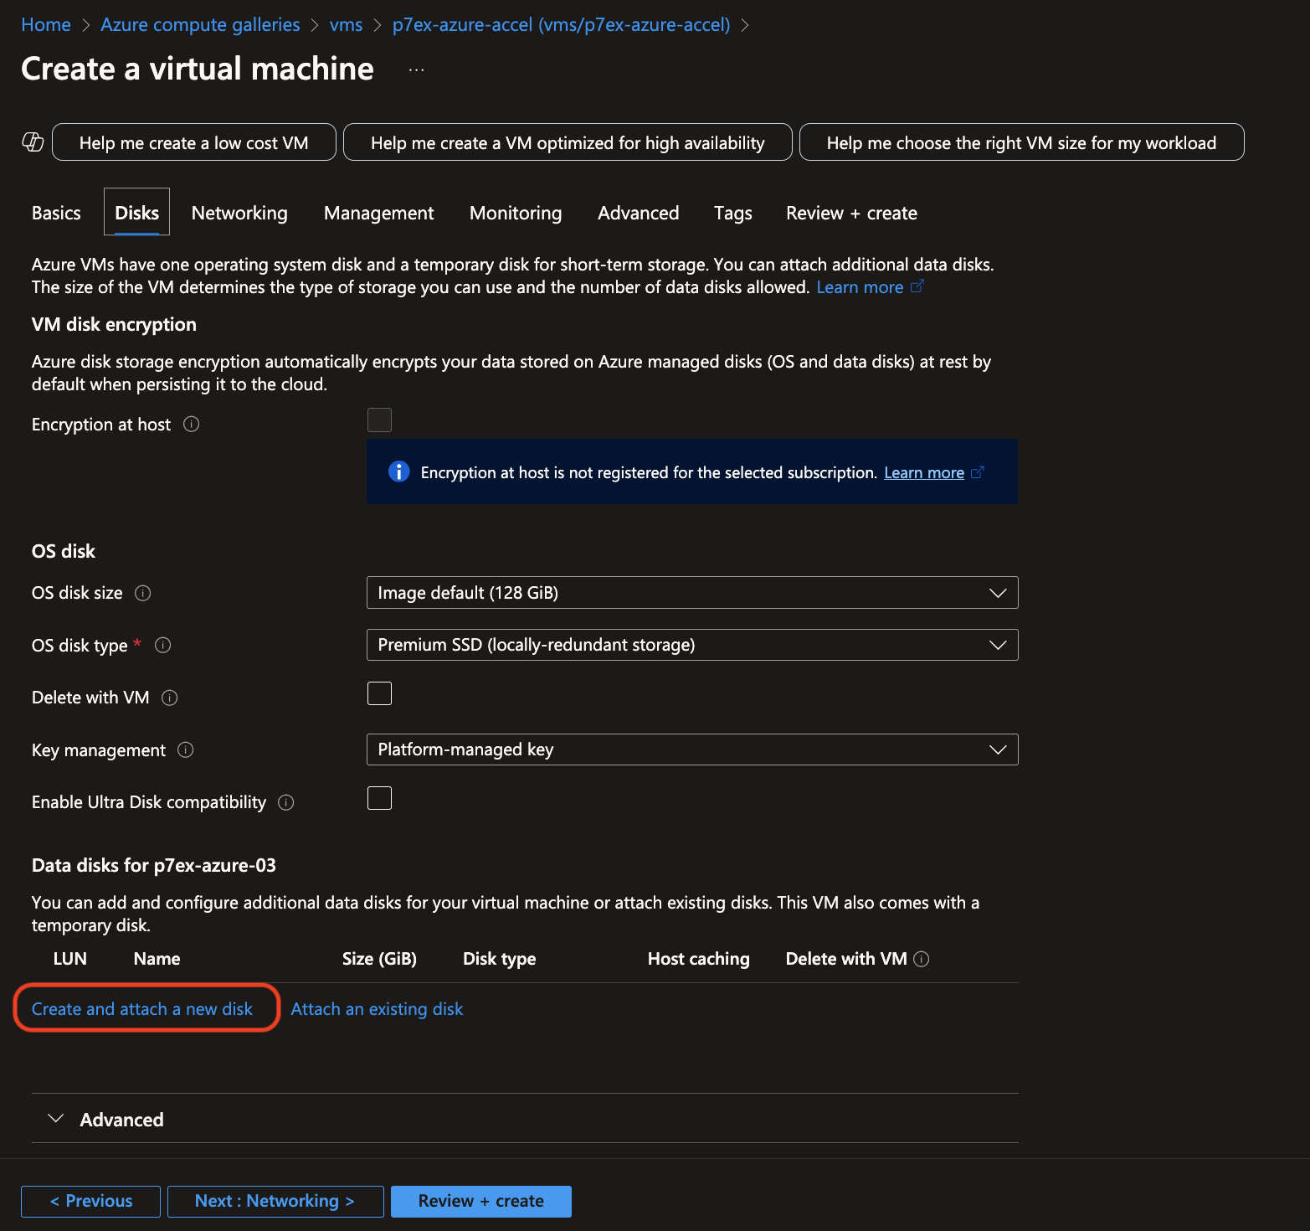This screenshot has height=1231, width=1310.
Task: Switch to the Networking tab
Action: pyautogui.click(x=239, y=214)
